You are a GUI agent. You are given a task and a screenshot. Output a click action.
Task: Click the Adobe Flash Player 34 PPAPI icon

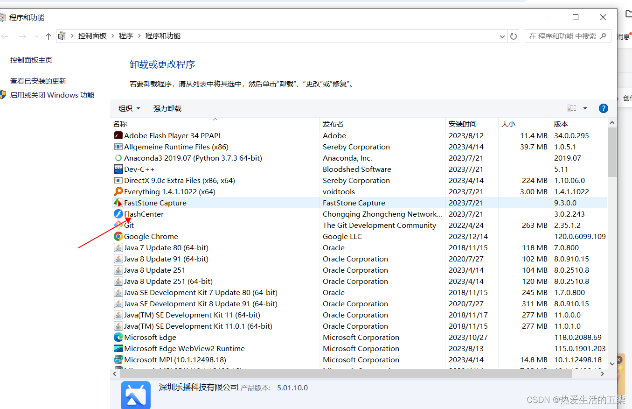tap(118, 135)
